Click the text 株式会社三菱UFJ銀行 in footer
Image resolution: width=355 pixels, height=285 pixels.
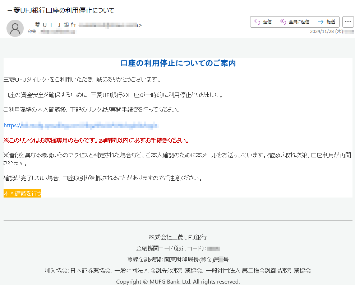click(x=178, y=237)
